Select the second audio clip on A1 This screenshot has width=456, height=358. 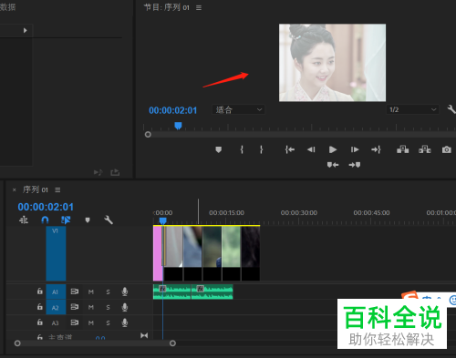click(212, 292)
